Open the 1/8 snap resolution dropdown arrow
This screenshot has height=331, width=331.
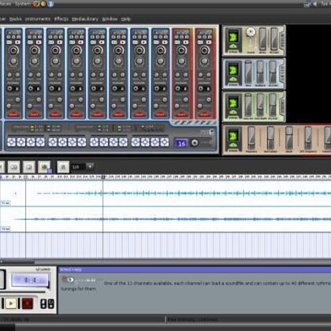click(90, 166)
